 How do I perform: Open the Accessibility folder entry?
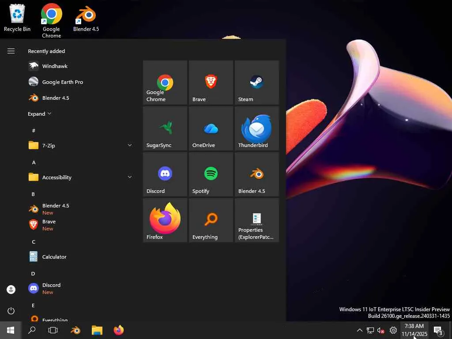tap(81, 177)
